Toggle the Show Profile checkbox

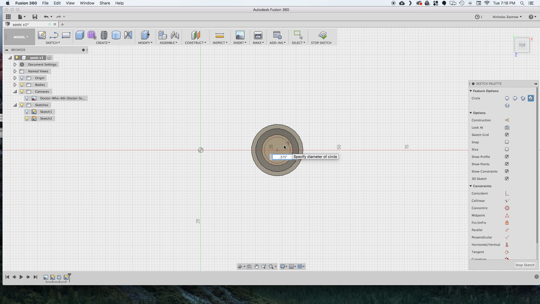coord(507,157)
